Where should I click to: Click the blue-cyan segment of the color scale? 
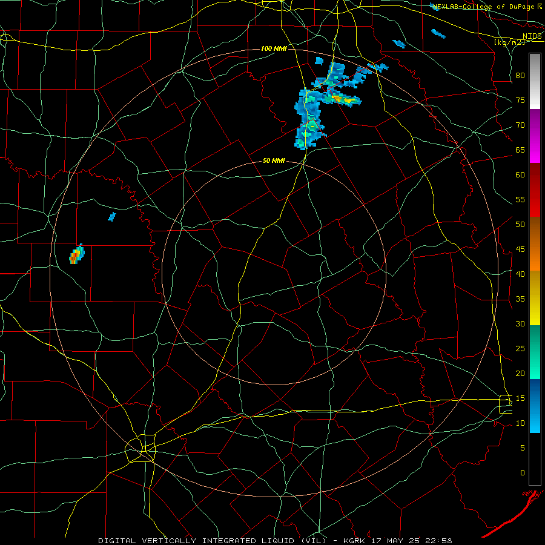pyautogui.click(x=535, y=406)
